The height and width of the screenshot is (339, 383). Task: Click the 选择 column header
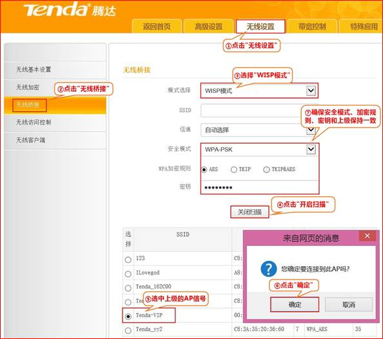tap(128, 239)
